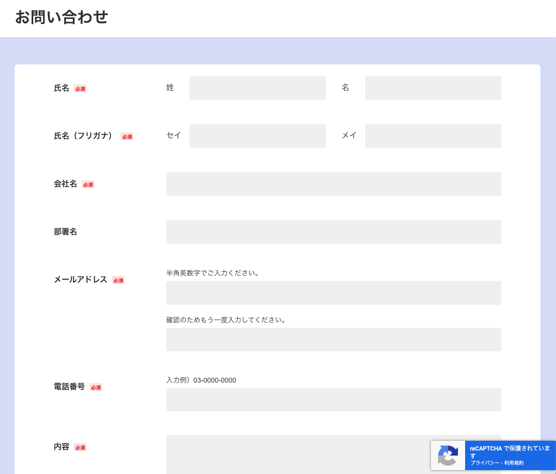
Task: Click the 必須 badge next to 氏名
Action: point(80,88)
